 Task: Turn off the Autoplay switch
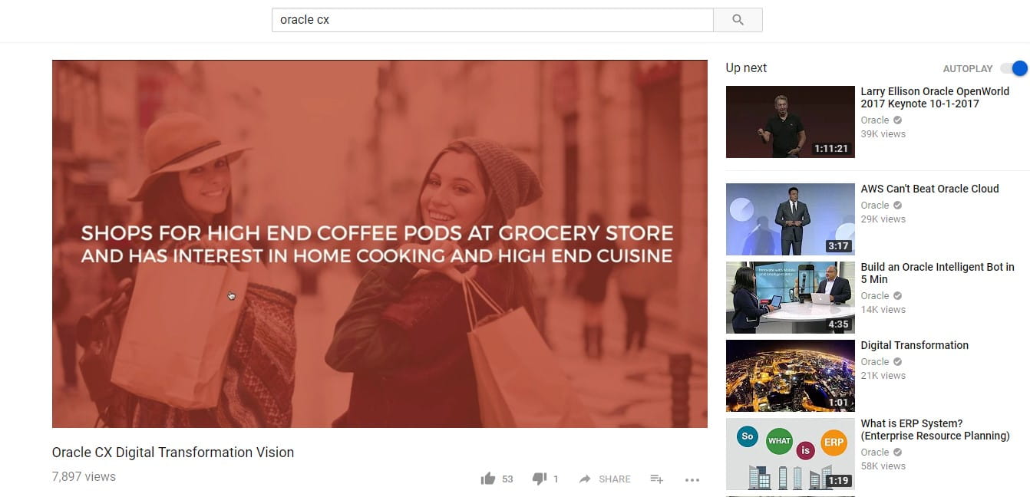[1014, 68]
